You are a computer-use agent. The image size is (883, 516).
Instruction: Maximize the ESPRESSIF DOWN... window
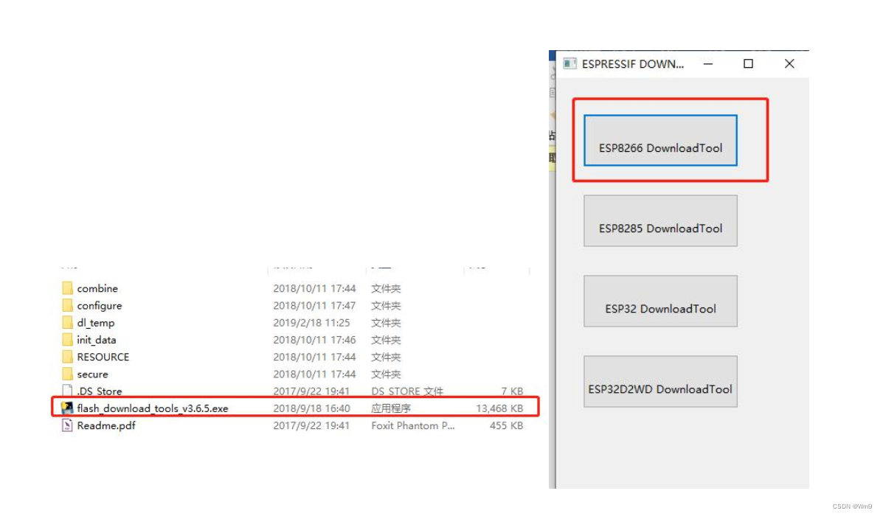tap(748, 63)
